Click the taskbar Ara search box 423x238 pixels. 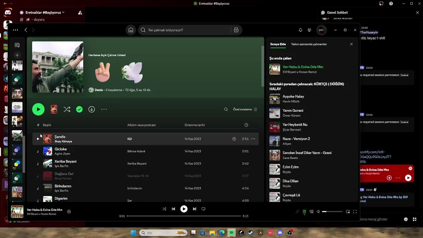point(164,233)
